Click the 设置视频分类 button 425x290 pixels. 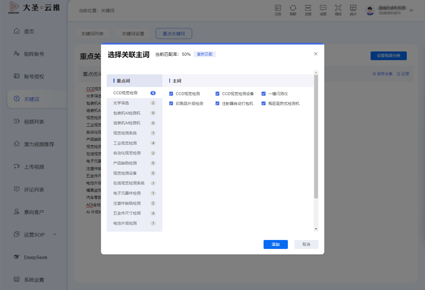[x=389, y=56]
